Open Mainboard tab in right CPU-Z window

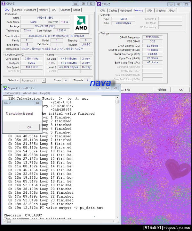point(126,11)
